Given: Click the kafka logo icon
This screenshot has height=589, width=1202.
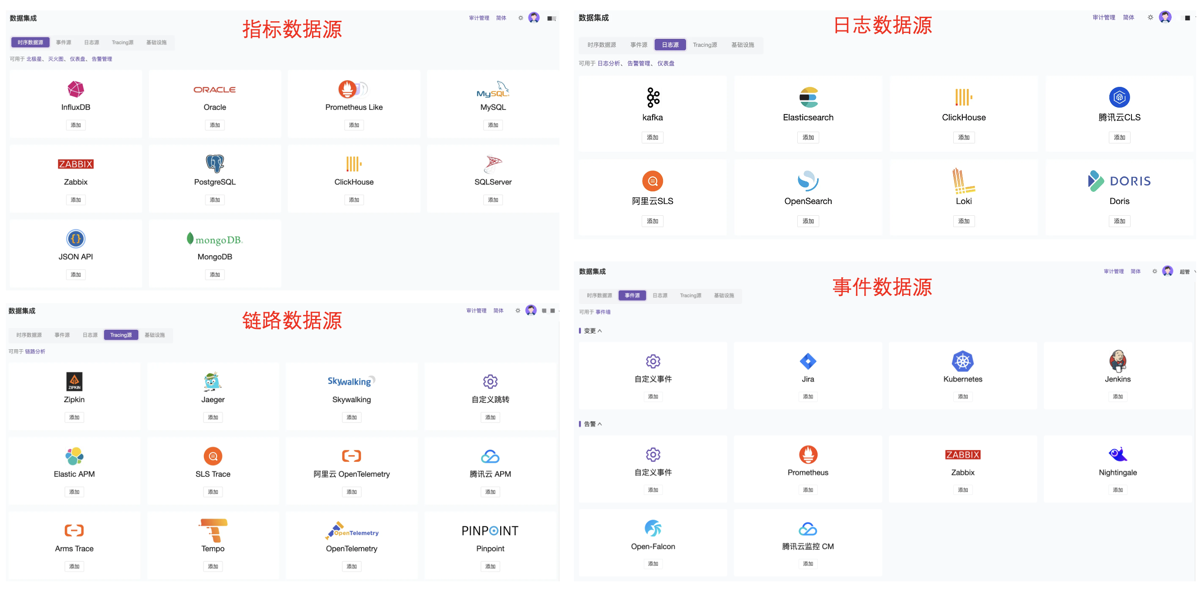Looking at the screenshot, I should 653,98.
